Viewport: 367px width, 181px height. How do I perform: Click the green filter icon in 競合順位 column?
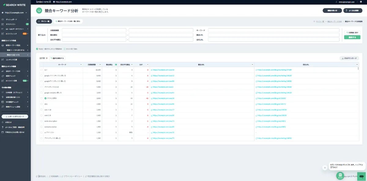tap(116, 65)
